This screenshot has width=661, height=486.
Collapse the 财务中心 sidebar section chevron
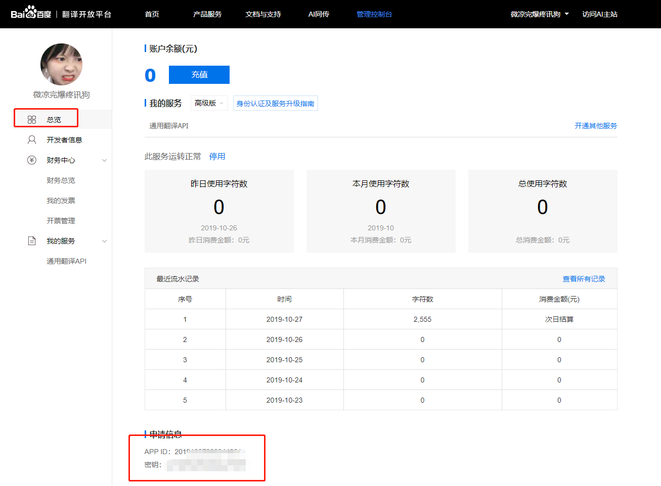coord(104,161)
